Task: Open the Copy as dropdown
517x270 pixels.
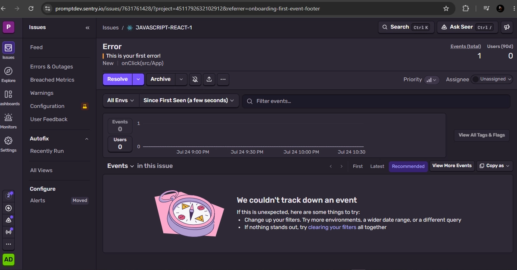Action: [495, 166]
